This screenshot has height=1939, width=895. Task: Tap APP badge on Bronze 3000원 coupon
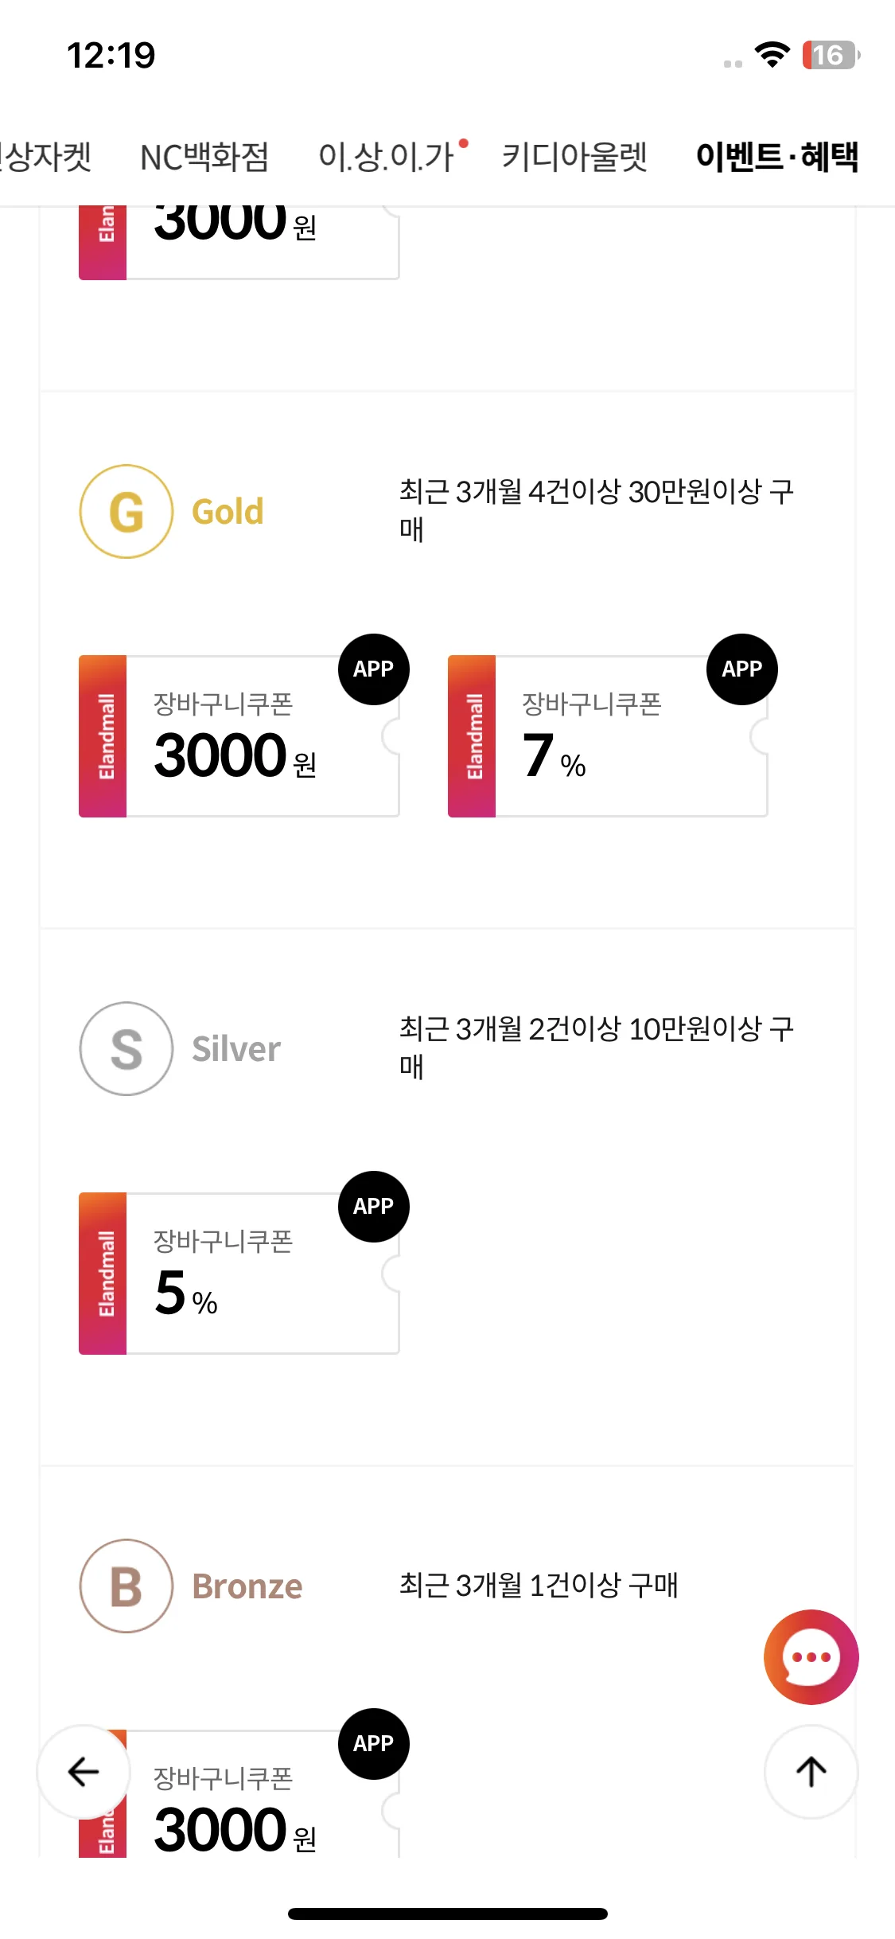click(x=373, y=1743)
